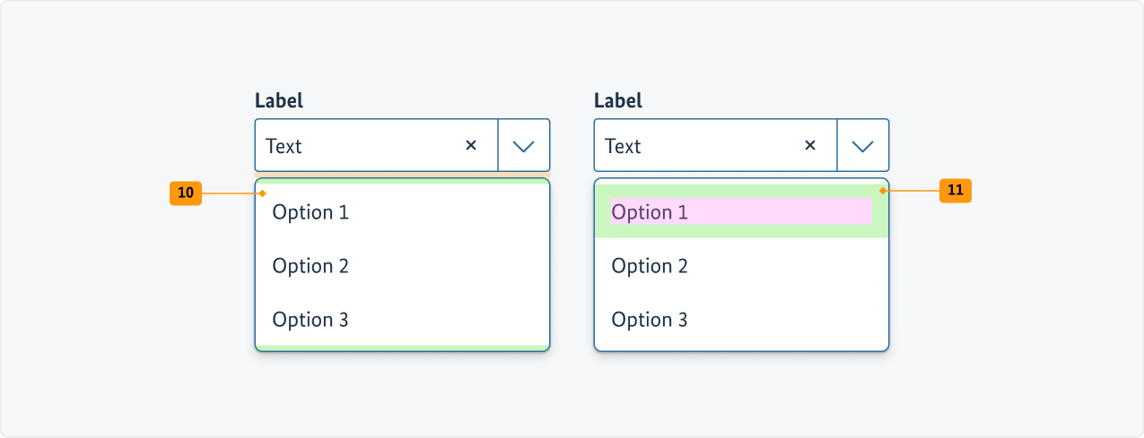Click green padding strip at left list top

click(x=402, y=182)
